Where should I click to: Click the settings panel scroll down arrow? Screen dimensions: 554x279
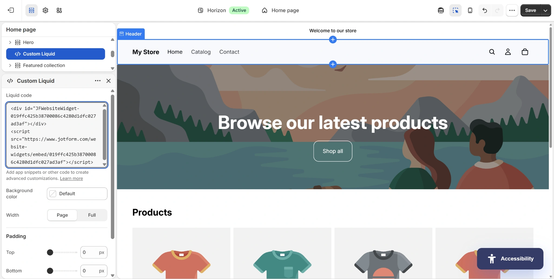(113, 275)
